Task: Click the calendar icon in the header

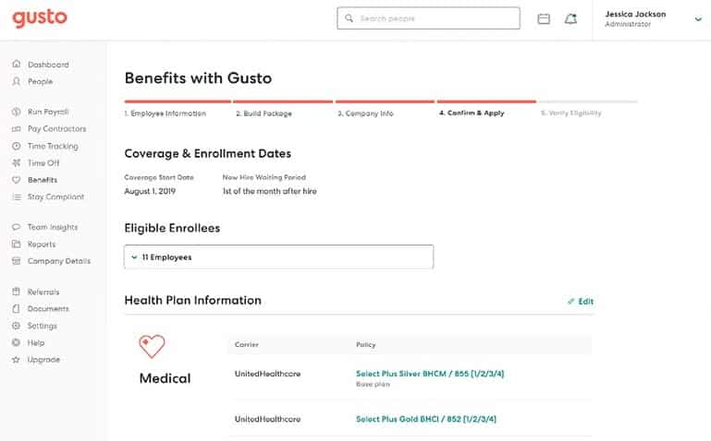Action: point(544,18)
